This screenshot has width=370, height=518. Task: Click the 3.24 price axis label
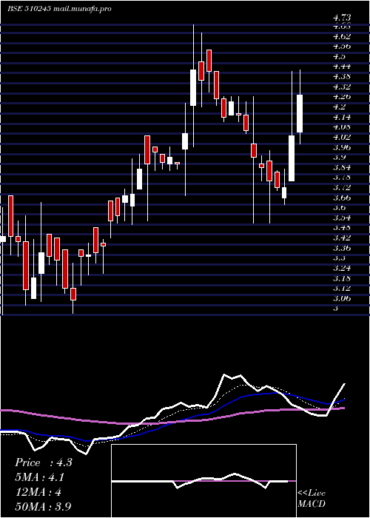click(x=342, y=268)
